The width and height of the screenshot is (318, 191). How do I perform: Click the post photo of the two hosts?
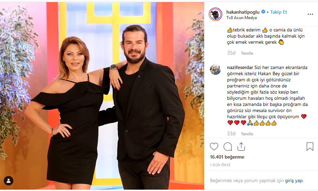[102, 96]
